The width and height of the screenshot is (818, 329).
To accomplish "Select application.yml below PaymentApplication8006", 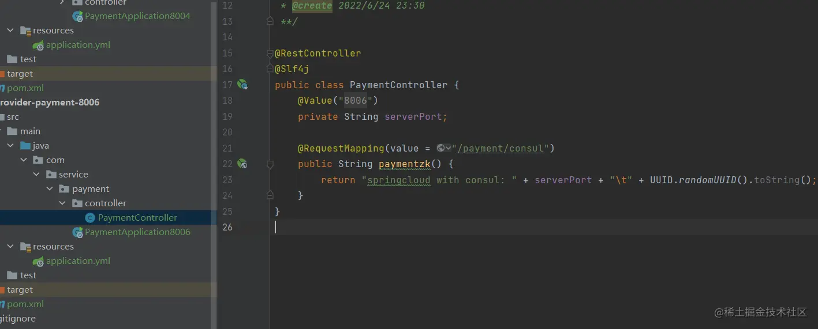I will 78,261.
